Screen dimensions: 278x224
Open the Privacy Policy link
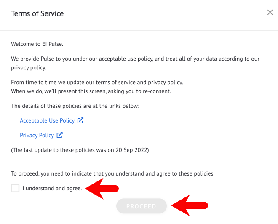coord(37,135)
